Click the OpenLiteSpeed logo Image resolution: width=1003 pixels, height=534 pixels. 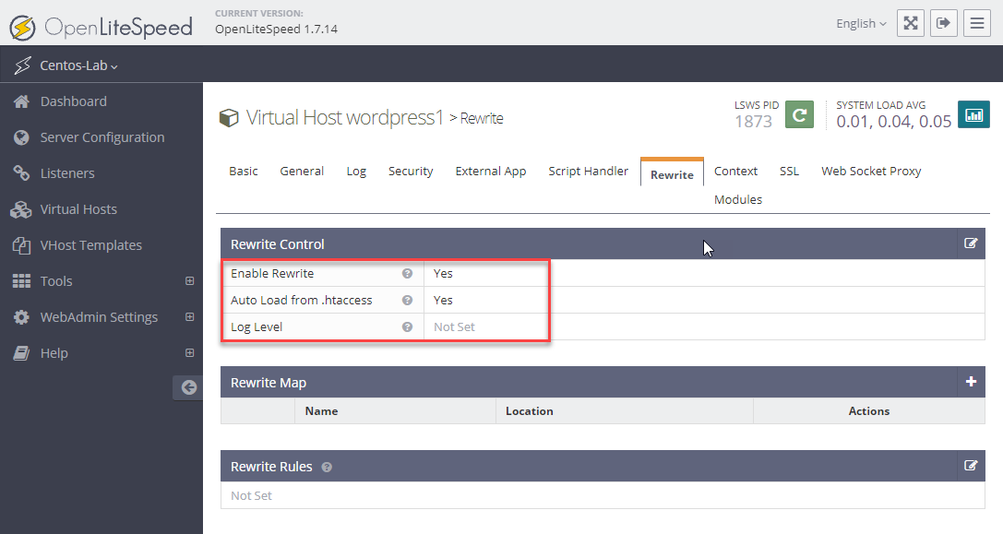pos(101,28)
